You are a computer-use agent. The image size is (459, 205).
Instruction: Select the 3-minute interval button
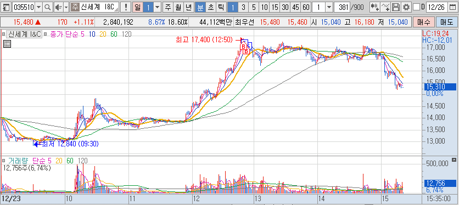coord(243,7)
